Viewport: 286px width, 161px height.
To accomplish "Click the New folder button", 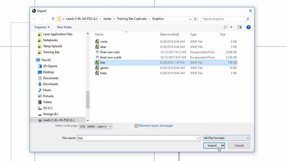I will tap(64, 27).
